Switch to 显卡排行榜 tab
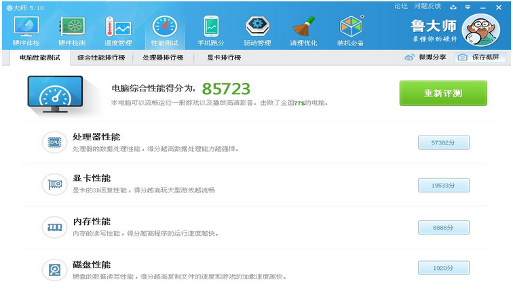 [x=224, y=58]
